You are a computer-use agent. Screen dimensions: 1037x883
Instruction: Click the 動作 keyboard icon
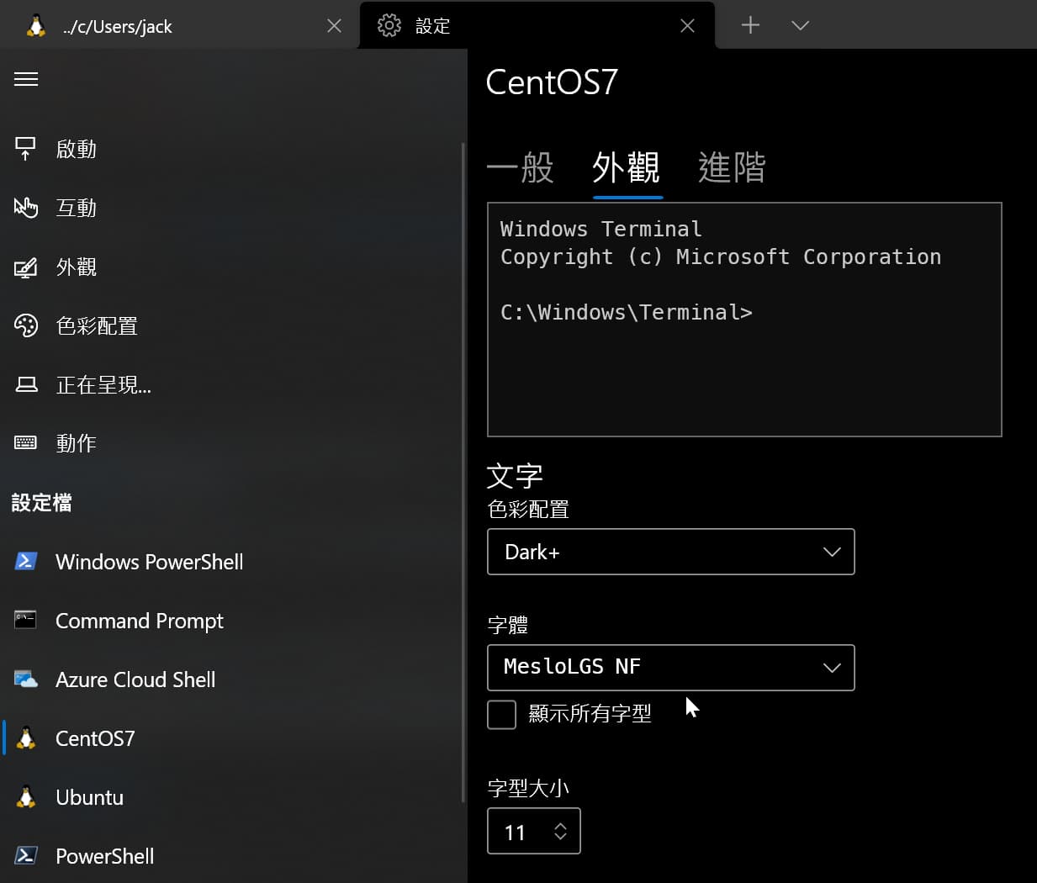(26, 443)
